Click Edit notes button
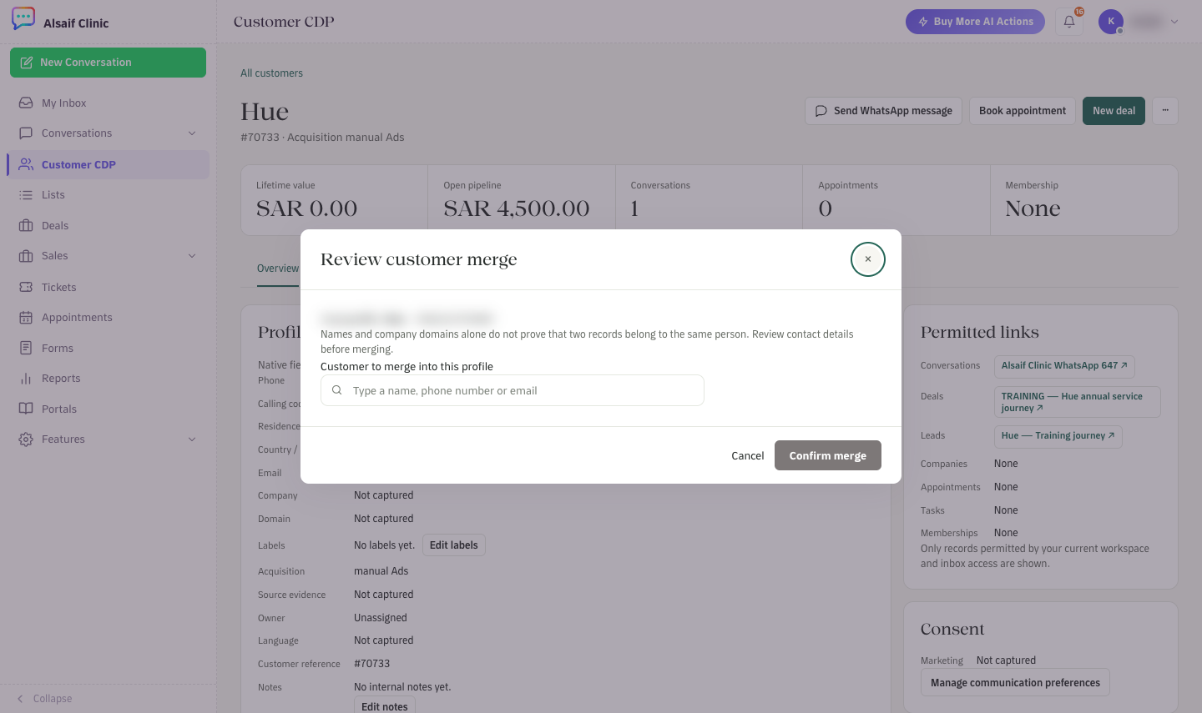Screen dimensions: 1202x713 click(x=385, y=706)
